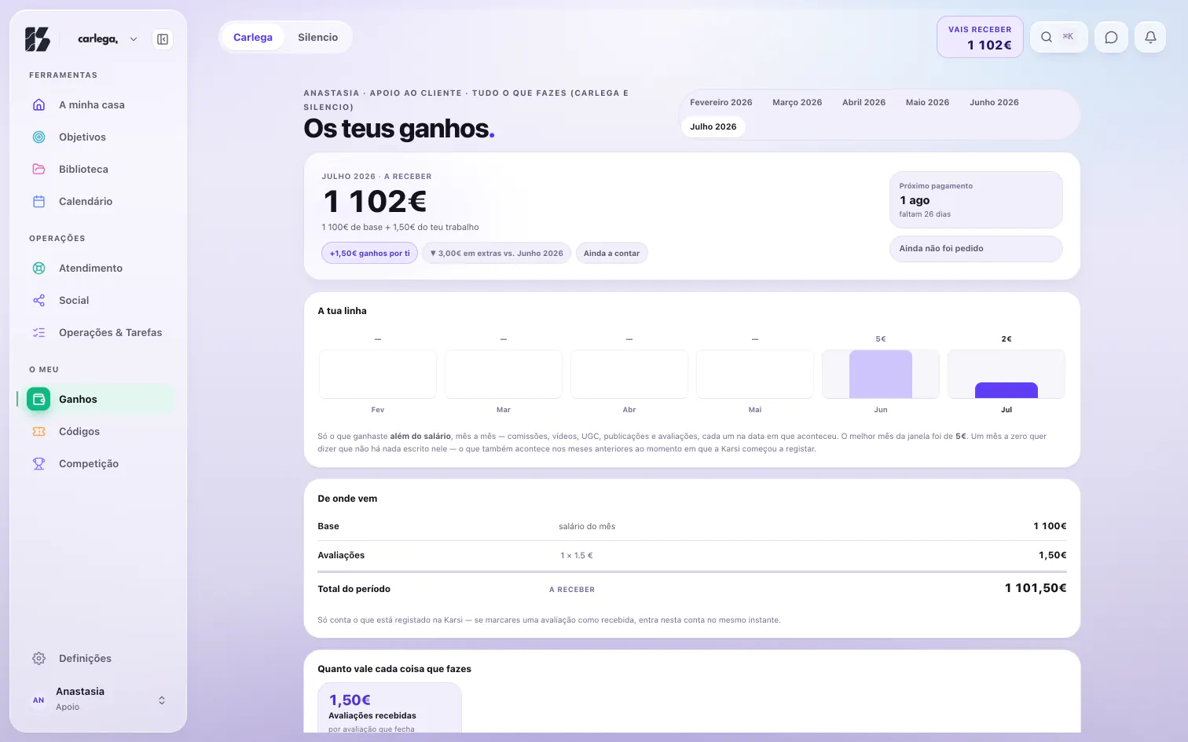
Task: Click the Base row 1 100€ amount
Action: coord(1050,526)
